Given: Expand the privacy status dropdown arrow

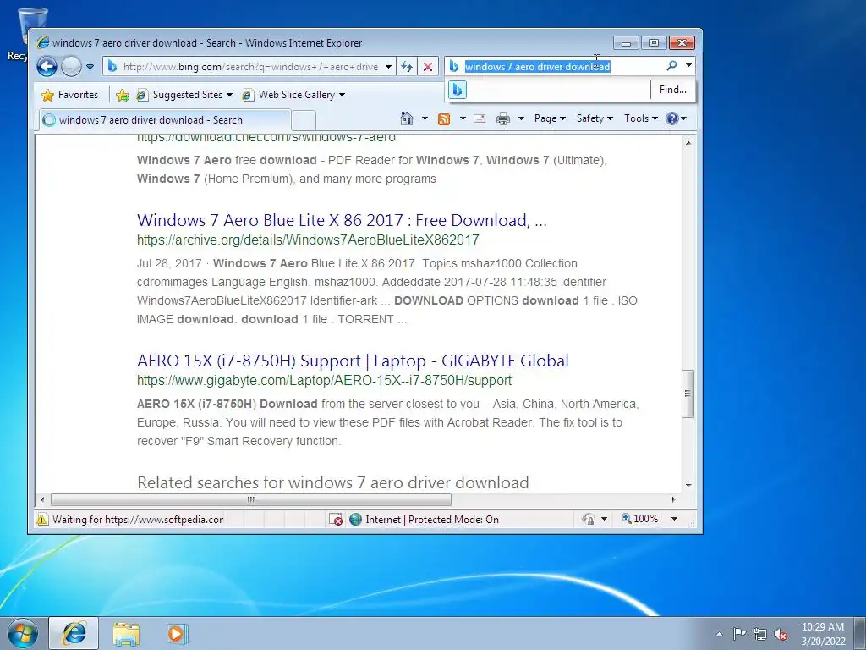Looking at the screenshot, I should (x=604, y=519).
